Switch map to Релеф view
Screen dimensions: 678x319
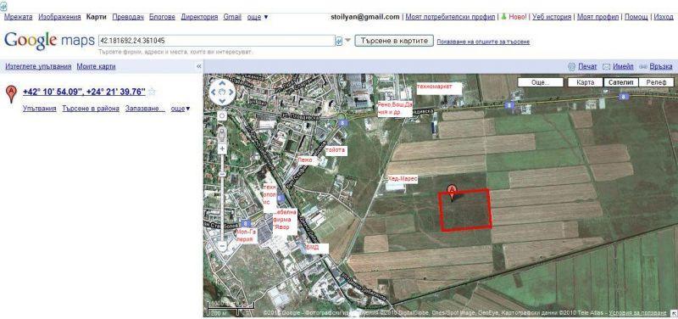pos(656,82)
